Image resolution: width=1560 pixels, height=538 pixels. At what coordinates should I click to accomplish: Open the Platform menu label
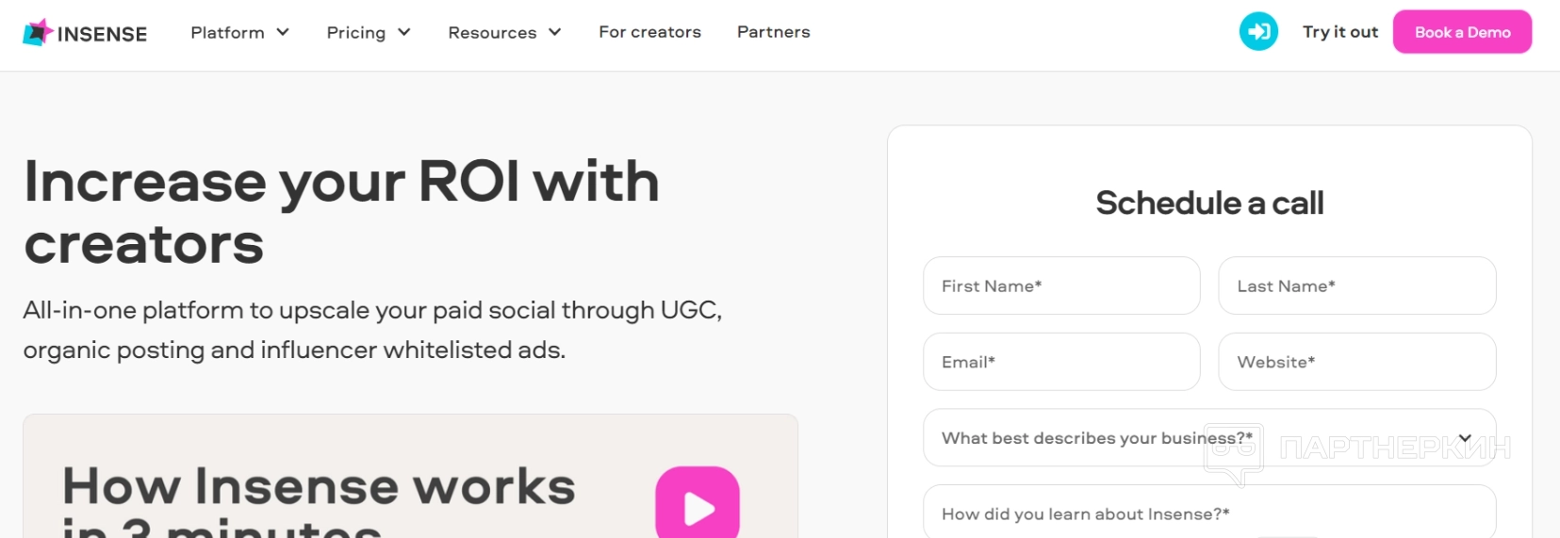pos(227,32)
